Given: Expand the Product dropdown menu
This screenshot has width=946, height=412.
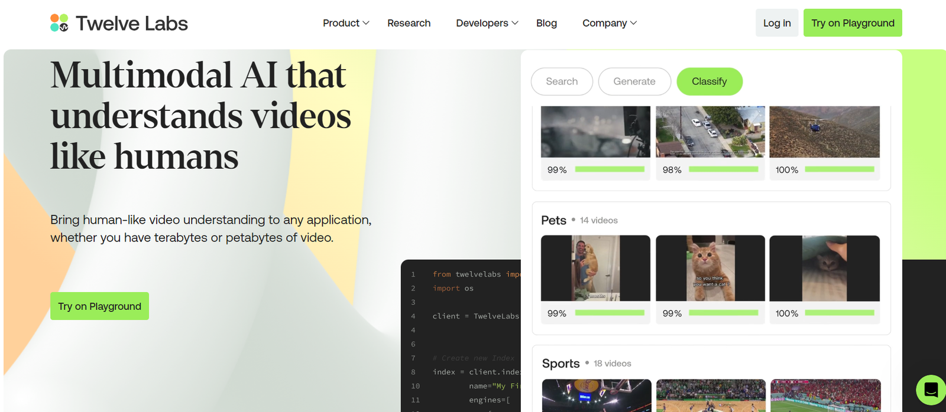Looking at the screenshot, I should [x=346, y=23].
